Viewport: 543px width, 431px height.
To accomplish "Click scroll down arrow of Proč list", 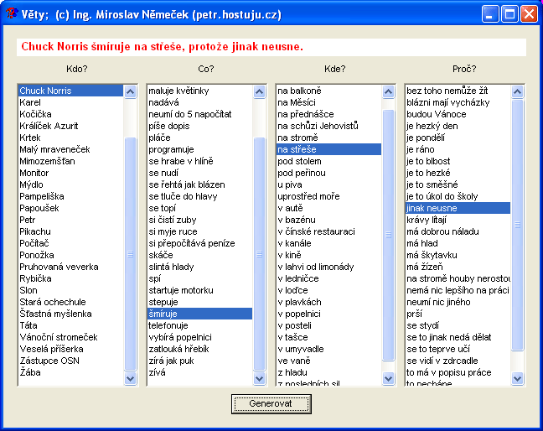I will coord(517,378).
